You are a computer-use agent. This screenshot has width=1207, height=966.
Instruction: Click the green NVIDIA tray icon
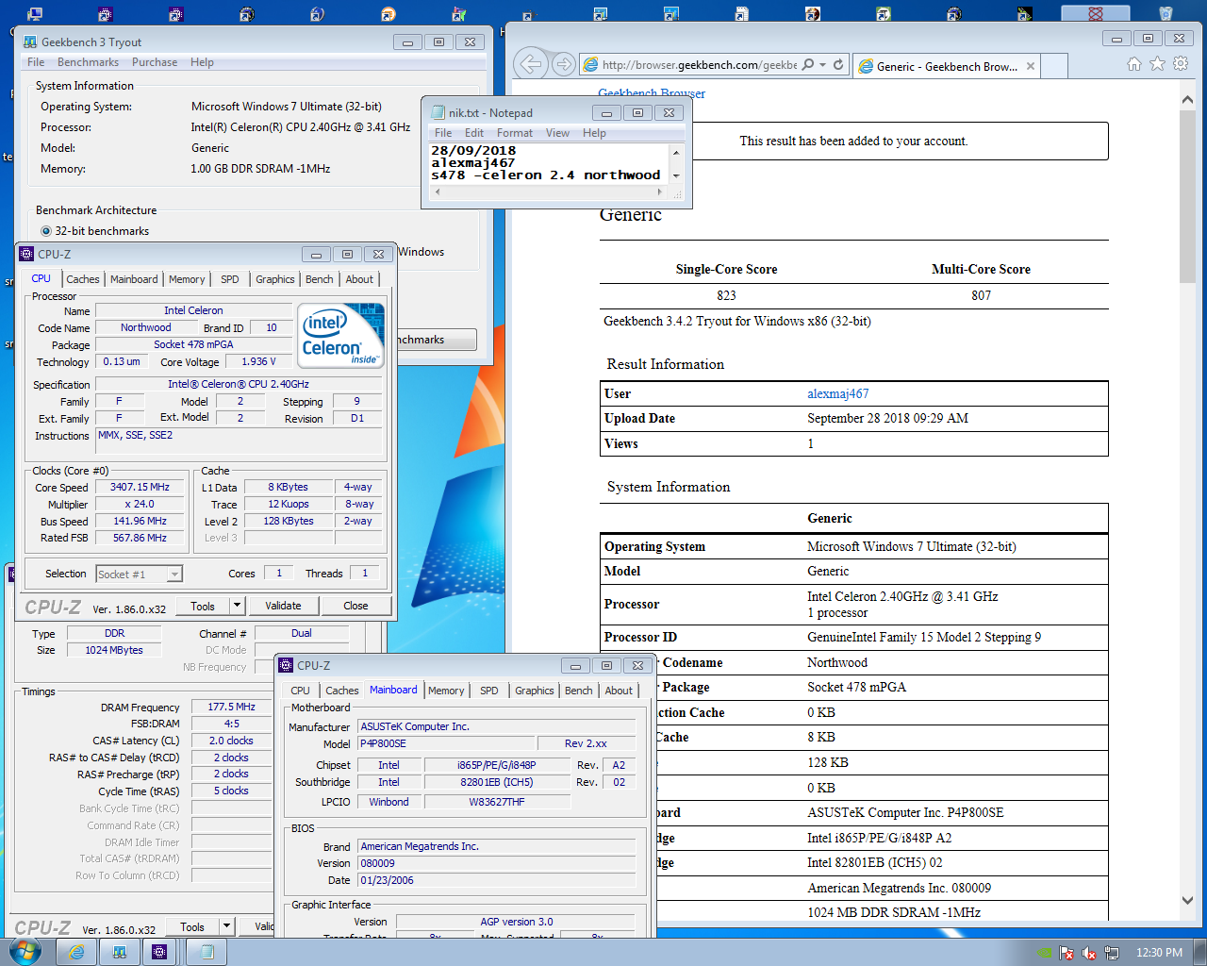(x=1044, y=953)
